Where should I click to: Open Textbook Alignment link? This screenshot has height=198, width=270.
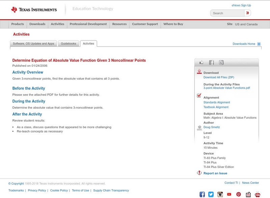pyautogui.click(x=216, y=107)
